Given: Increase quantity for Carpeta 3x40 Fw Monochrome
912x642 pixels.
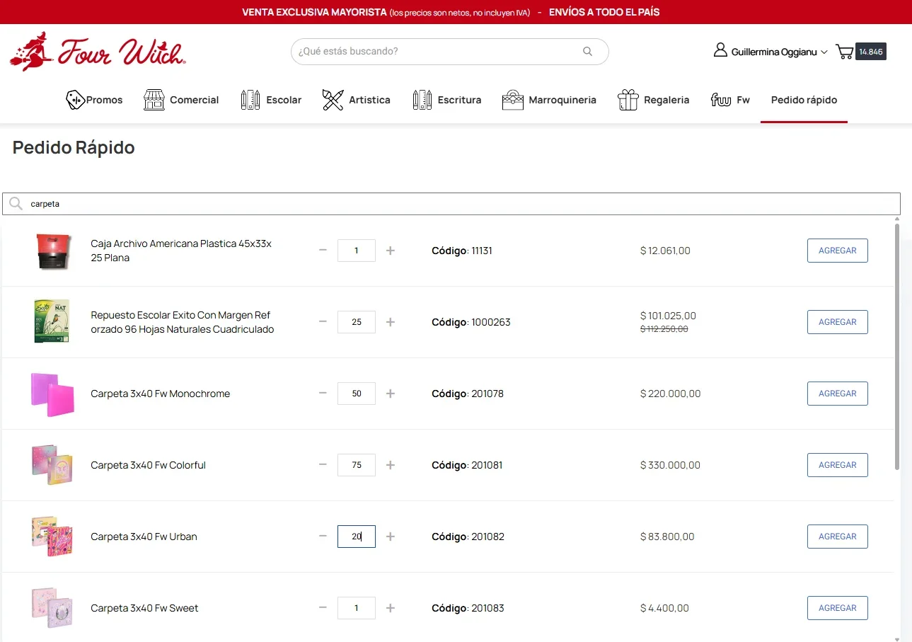Looking at the screenshot, I should point(391,394).
